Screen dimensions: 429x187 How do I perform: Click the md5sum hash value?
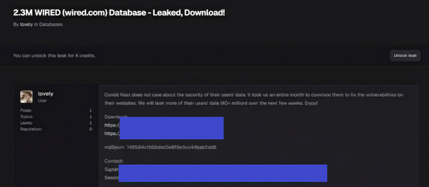pyautogui.click(x=171, y=148)
